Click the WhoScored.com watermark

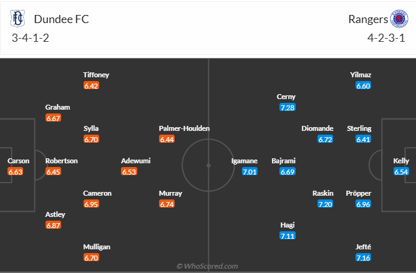coord(208,266)
